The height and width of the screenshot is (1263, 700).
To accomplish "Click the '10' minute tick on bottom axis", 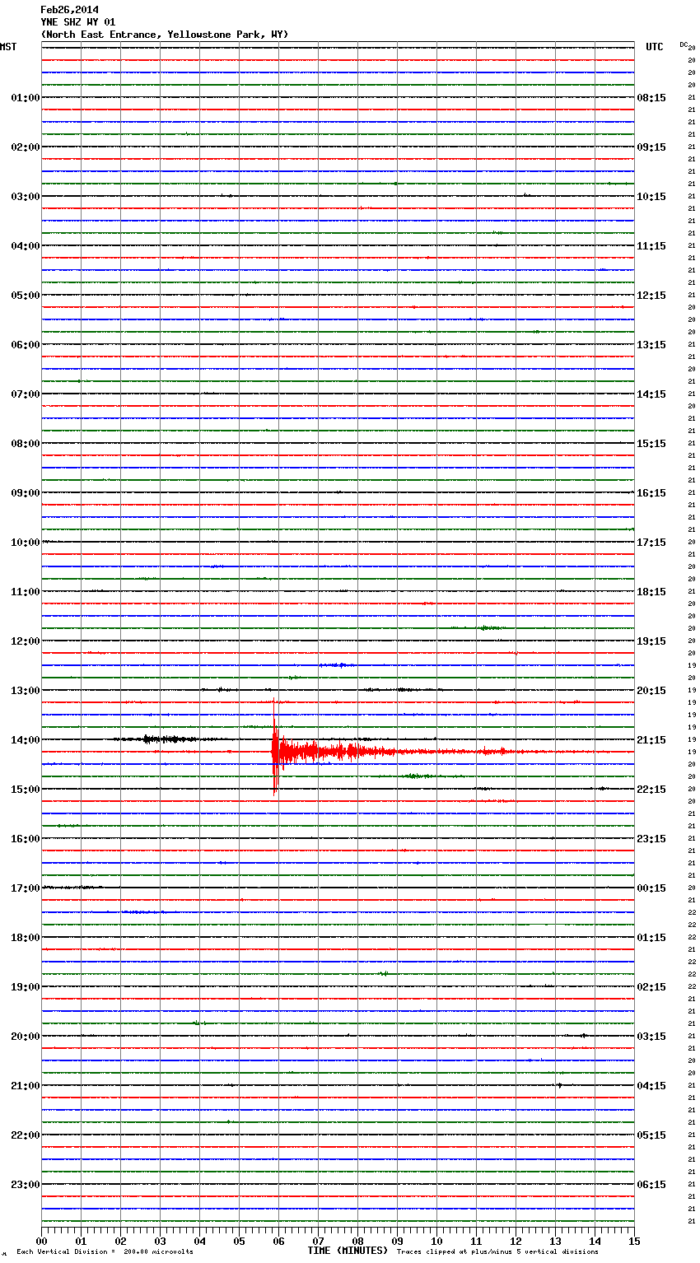I will tap(436, 1241).
